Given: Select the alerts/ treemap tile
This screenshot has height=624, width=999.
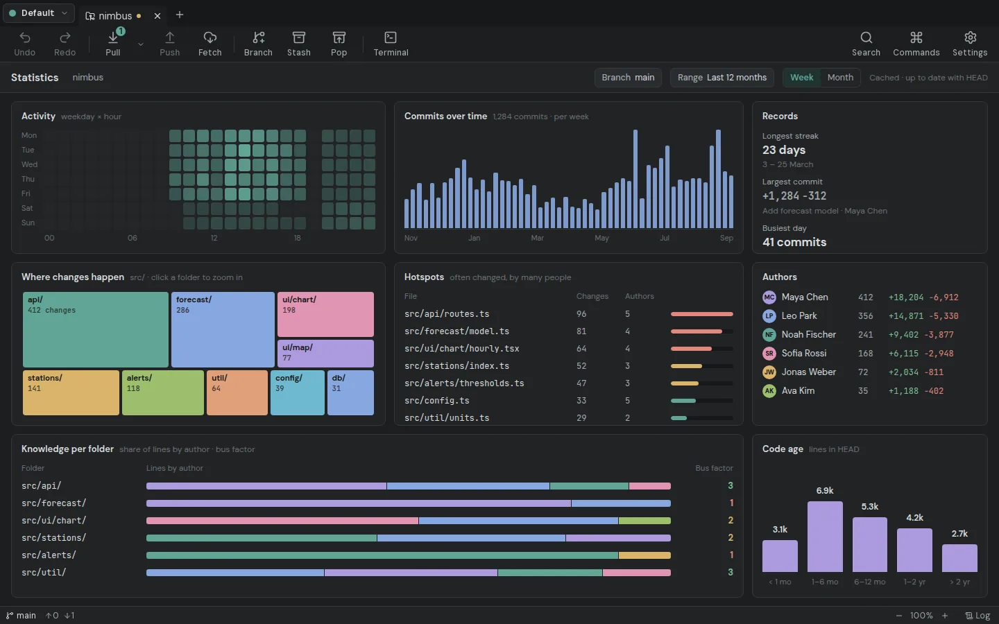Looking at the screenshot, I should tap(163, 392).
